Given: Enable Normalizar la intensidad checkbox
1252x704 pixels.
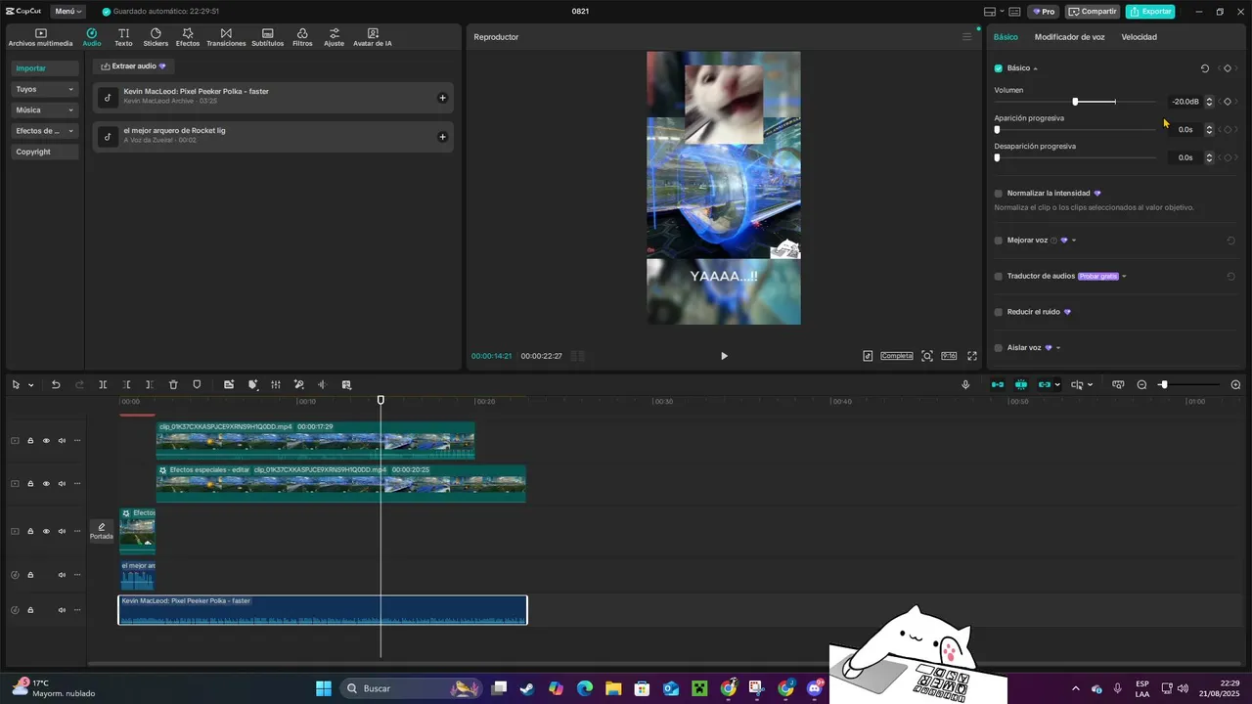Looking at the screenshot, I should [999, 194].
